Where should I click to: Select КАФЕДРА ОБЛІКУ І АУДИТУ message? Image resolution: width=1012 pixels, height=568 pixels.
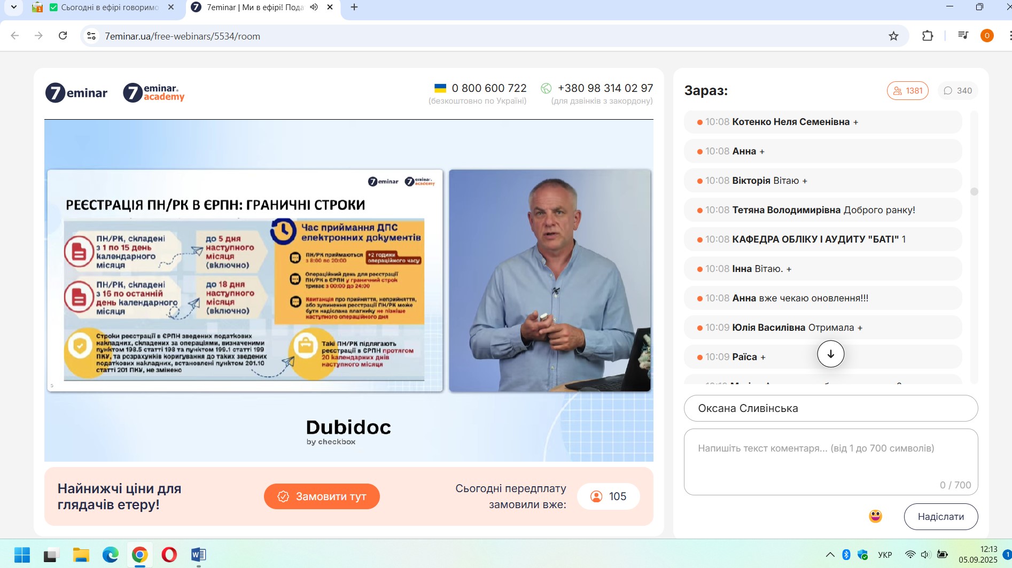click(823, 239)
